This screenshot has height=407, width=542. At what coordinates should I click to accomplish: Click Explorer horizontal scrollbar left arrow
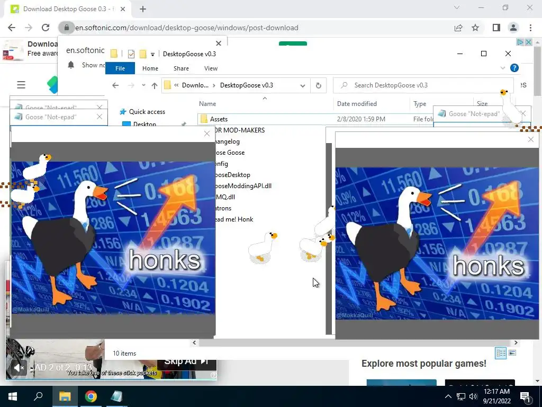click(194, 343)
